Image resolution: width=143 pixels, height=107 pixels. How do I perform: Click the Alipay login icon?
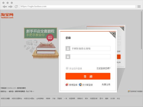(x=80, y=84)
